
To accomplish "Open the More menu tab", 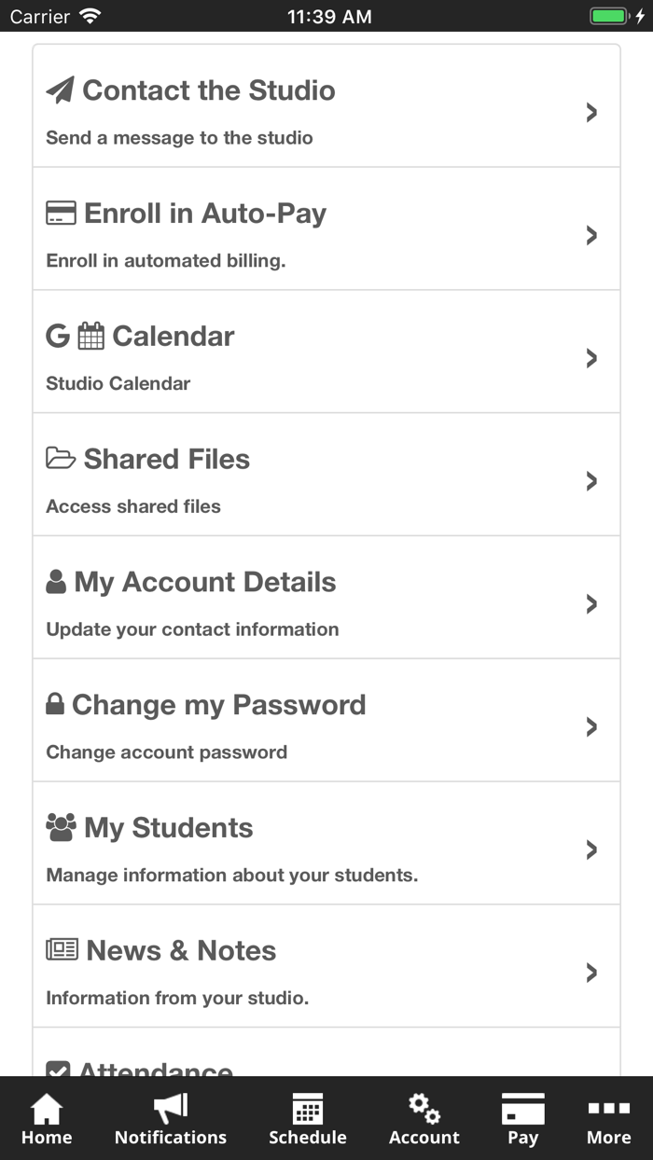I will point(608,1120).
